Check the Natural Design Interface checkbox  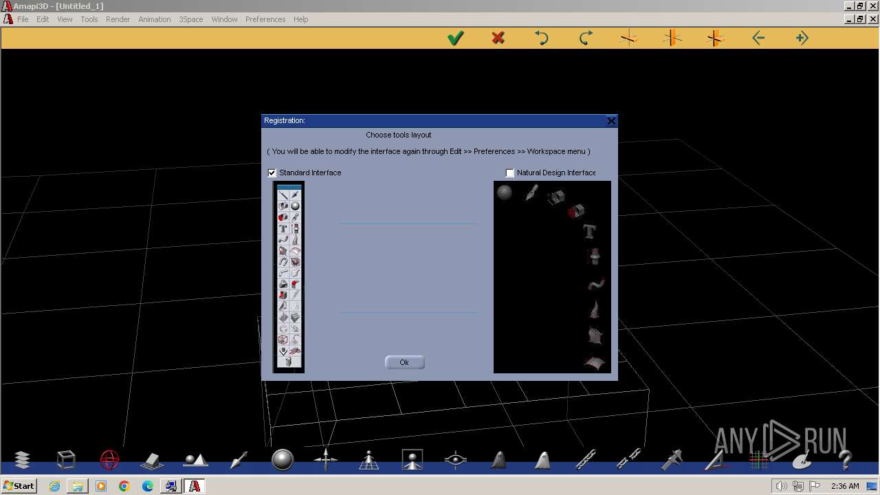coord(510,173)
